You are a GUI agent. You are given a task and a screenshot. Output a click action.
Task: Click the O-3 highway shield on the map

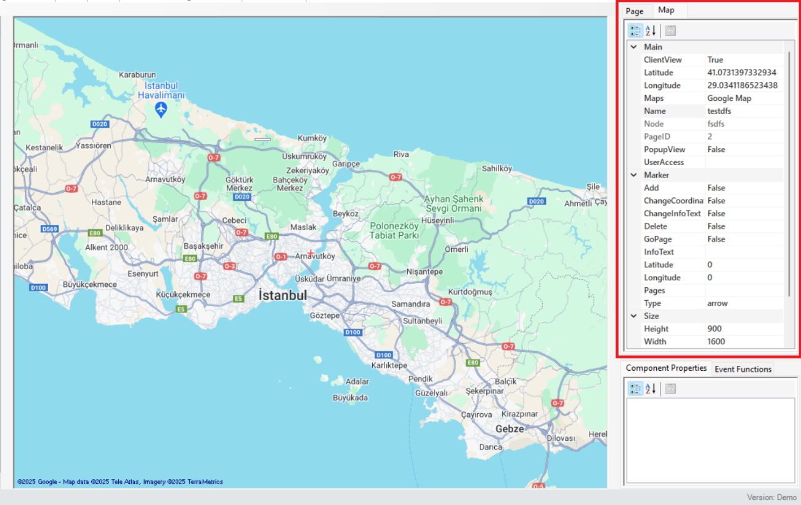tap(230, 266)
